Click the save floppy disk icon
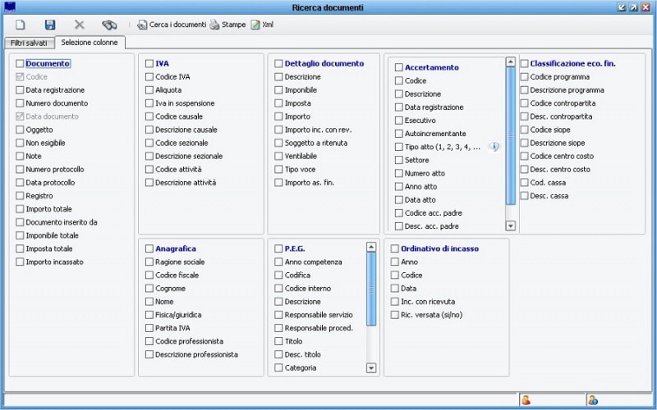 coord(50,25)
